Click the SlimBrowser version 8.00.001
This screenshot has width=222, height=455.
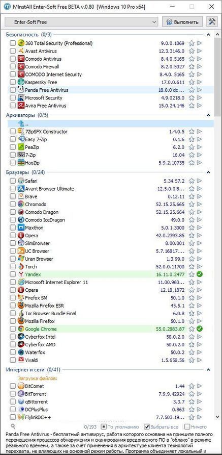(x=174, y=243)
